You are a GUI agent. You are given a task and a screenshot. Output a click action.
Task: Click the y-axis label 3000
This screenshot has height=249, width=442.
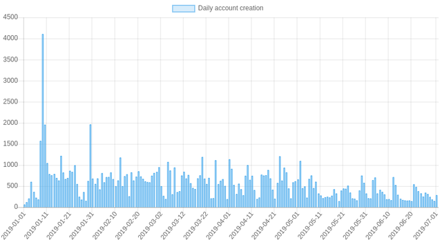(x=10, y=81)
